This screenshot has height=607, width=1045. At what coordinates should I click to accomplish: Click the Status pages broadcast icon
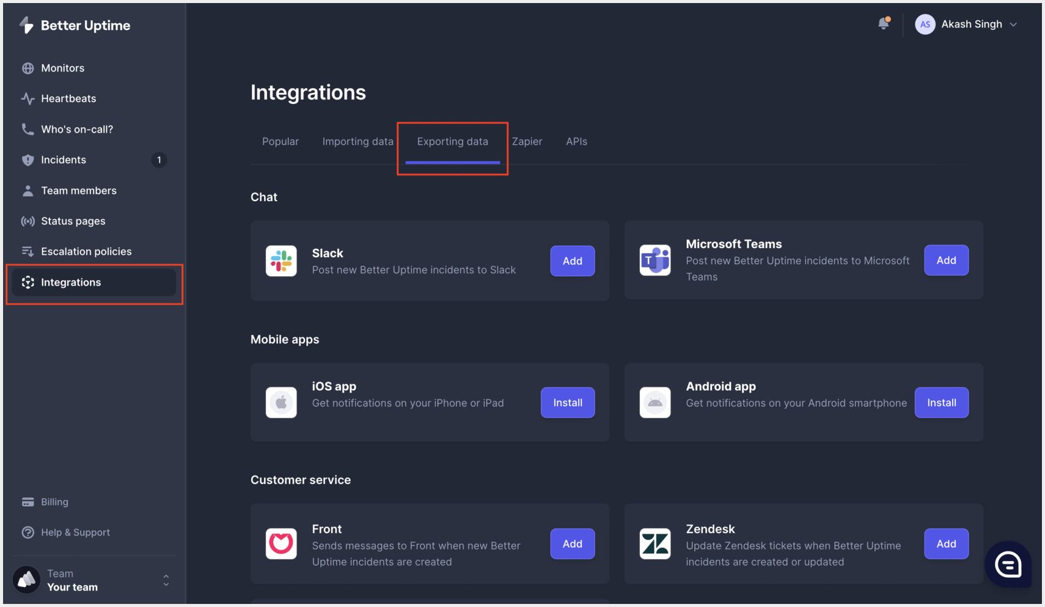[28, 221]
